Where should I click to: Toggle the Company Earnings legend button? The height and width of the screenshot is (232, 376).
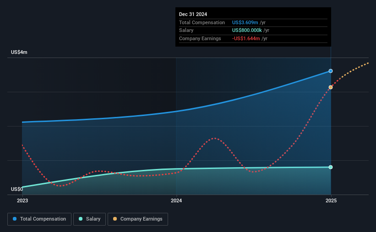[x=138, y=219]
